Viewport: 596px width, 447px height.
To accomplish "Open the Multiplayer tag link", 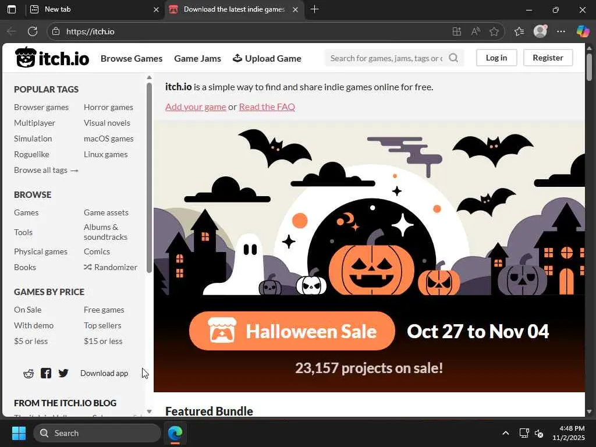I will pyautogui.click(x=34, y=123).
